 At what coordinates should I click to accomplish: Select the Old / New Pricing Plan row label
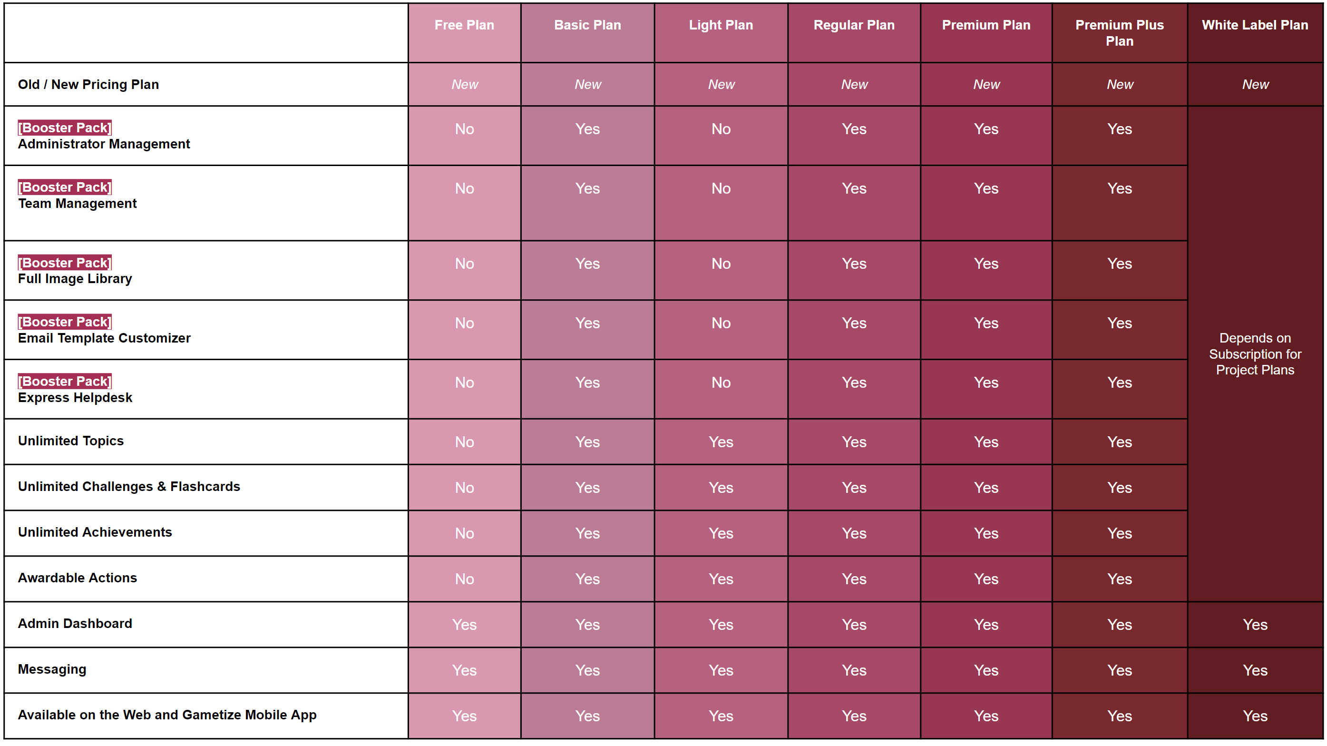pyautogui.click(x=88, y=85)
